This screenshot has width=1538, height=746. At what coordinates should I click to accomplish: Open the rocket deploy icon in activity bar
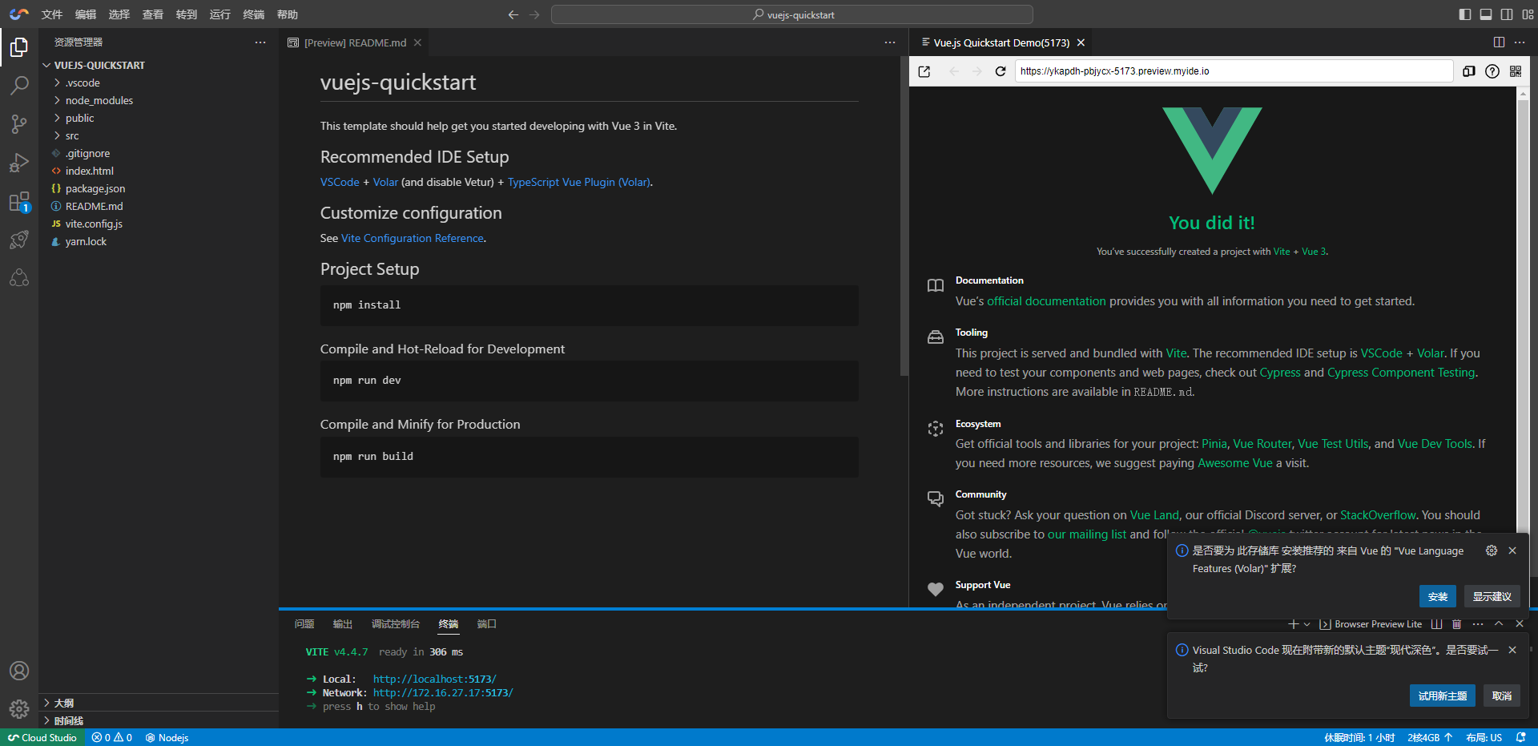point(19,240)
